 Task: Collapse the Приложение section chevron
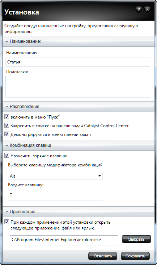click(x=7, y=212)
